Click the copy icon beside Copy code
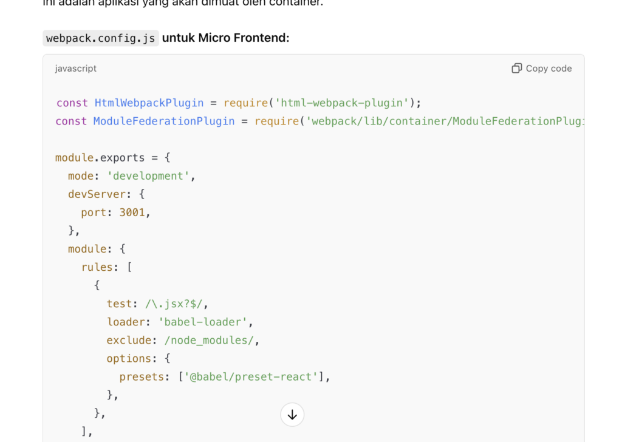The image size is (622, 442). 516,68
